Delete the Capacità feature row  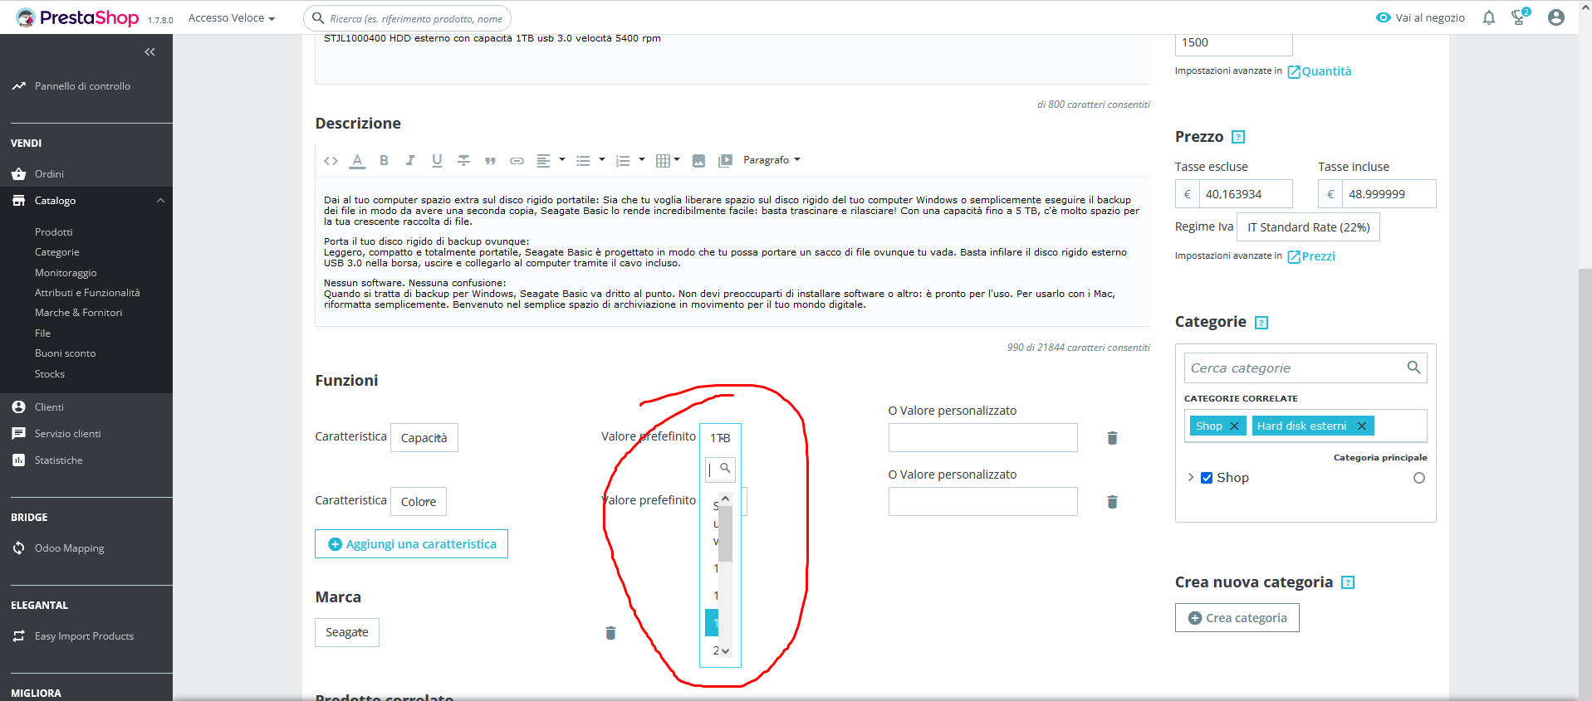pos(1112,438)
